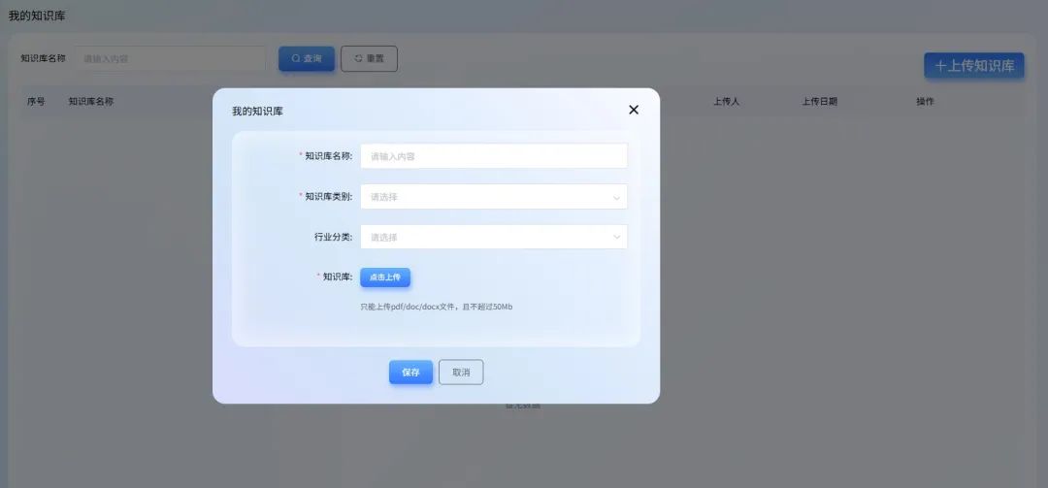
Task: Save the form with 保存 button
Action: [411, 373]
